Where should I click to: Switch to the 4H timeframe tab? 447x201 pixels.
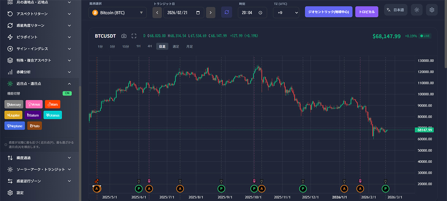click(149, 47)
